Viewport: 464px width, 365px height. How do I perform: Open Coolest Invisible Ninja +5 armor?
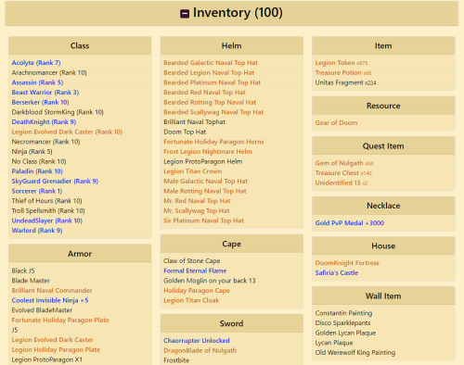pyautogui.click(x=50, y=300)
